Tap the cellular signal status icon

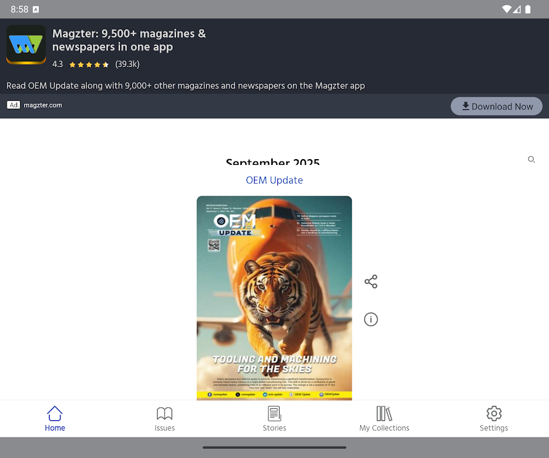pos(517,9)
